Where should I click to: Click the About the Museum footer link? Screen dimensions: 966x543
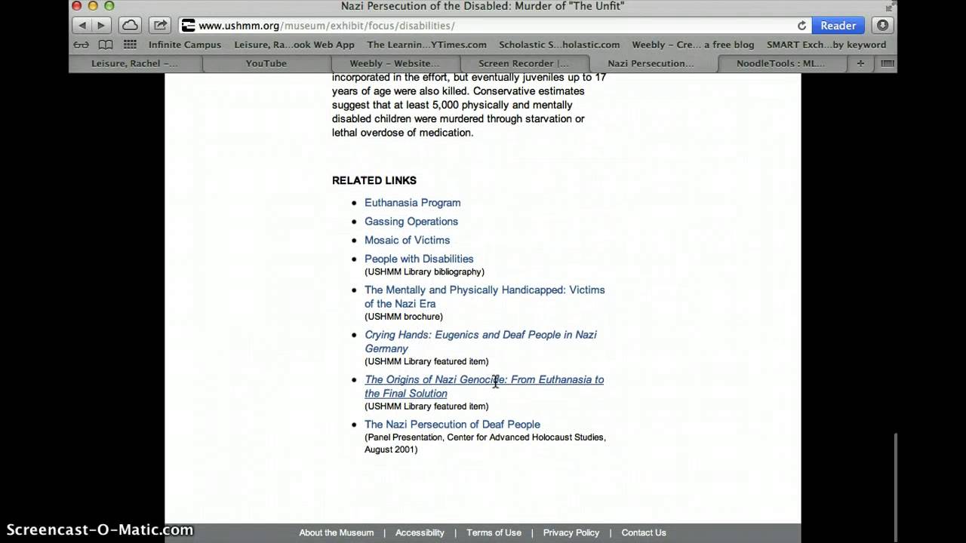pyautogui.click(x=336, y=532)
